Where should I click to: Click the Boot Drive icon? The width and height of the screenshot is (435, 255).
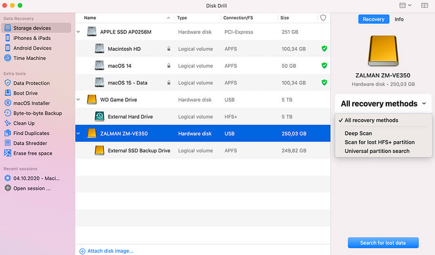pos(8,93)
